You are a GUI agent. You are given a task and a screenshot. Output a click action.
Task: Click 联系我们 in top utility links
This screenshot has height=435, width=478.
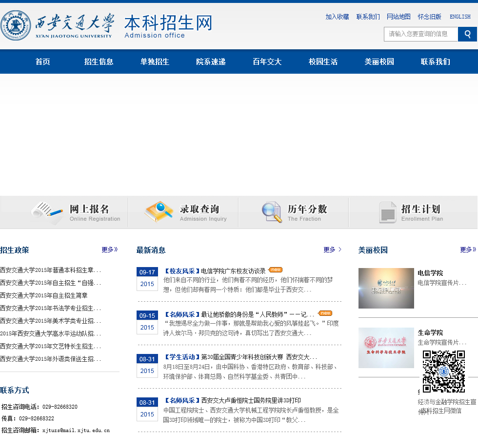click(x=368, y=17)
